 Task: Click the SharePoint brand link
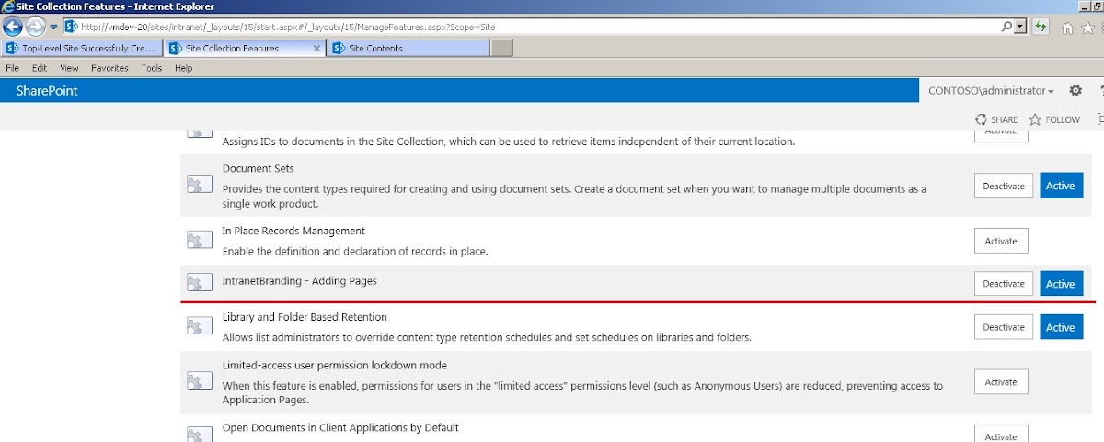(x=47, y=91)
